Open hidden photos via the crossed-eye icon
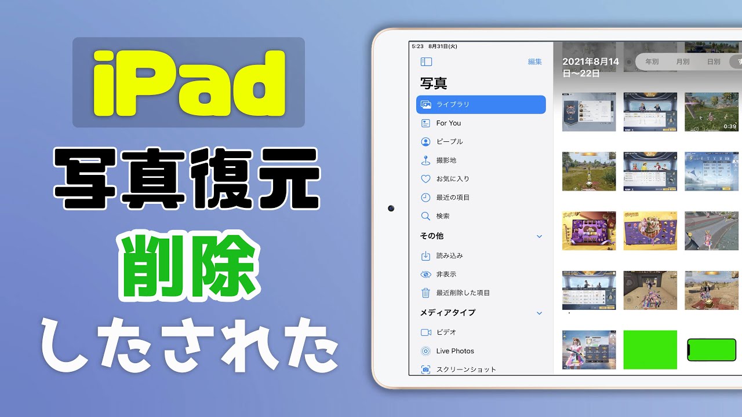 [426, 274]
